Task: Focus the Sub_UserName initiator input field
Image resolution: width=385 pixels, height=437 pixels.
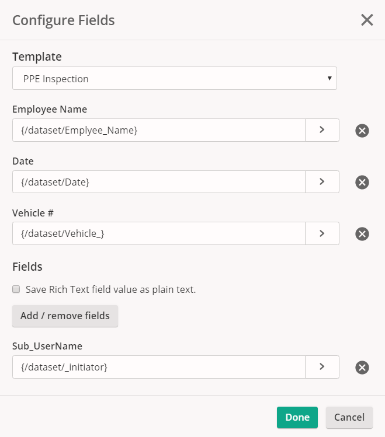Action: 159,367
